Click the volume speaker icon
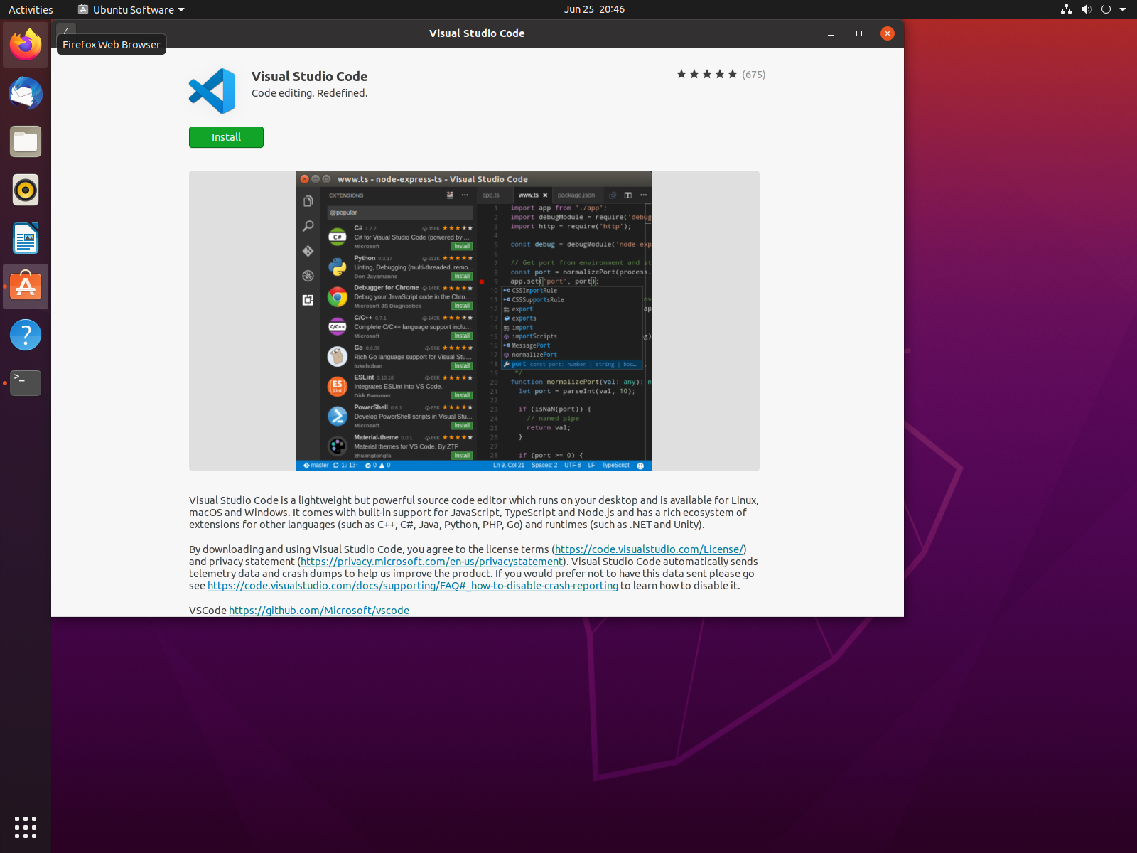The image size is (1137, 853). (x=1086, y=9)
